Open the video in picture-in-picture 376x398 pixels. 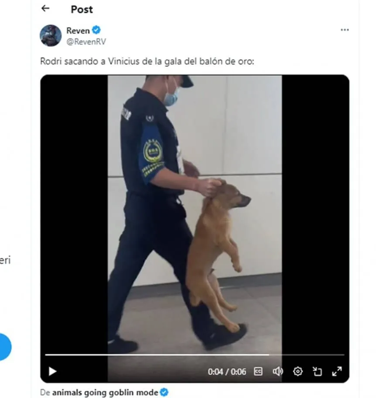tap(317, 371)
